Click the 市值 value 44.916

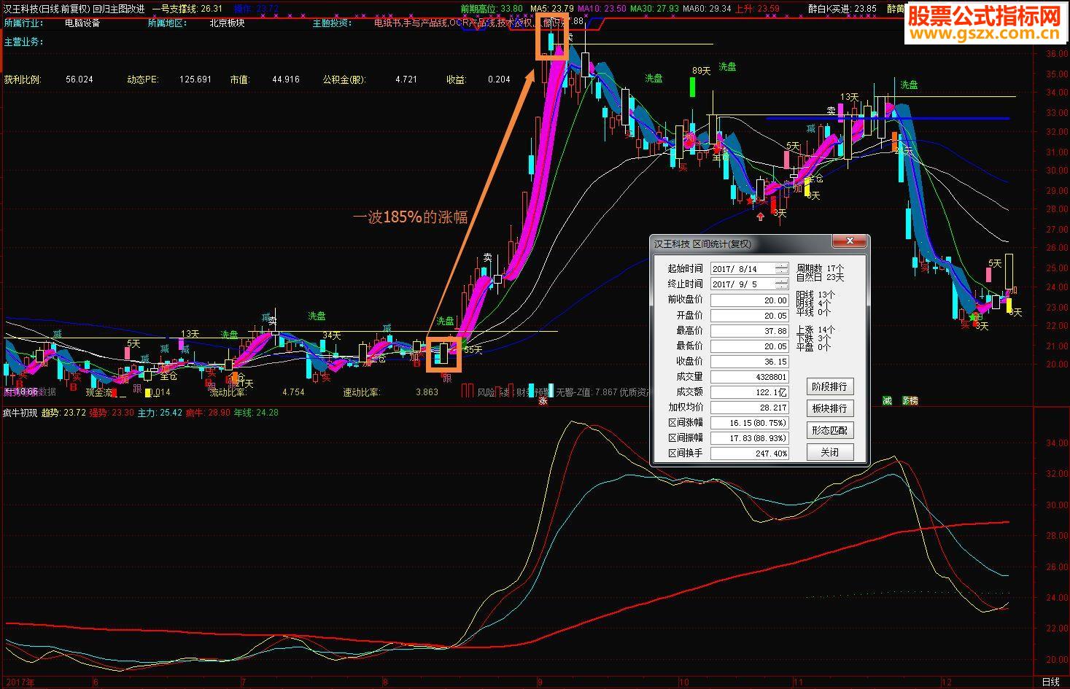pyautogui.click(x=285, y=79)
